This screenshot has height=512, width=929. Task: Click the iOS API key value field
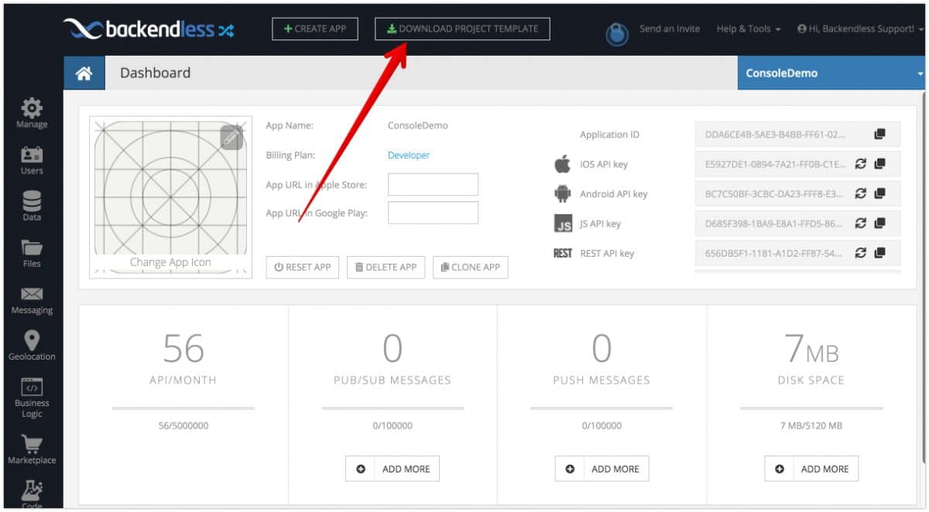tap(797, 164)
